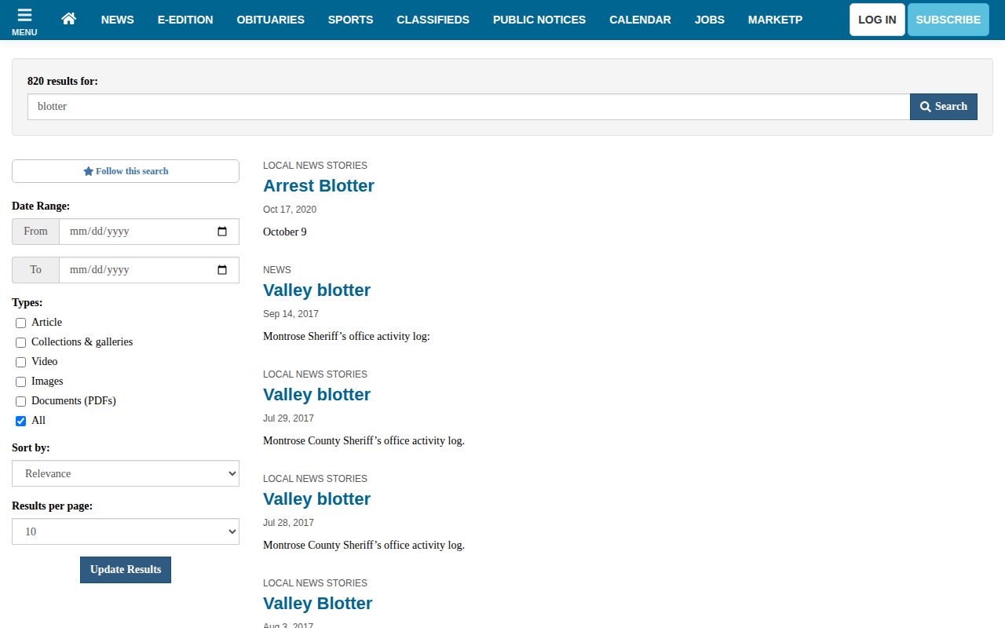Open JOBS in the navigation bar
1005x628 pixels.
pyautogui.click(x=710, y=20)
